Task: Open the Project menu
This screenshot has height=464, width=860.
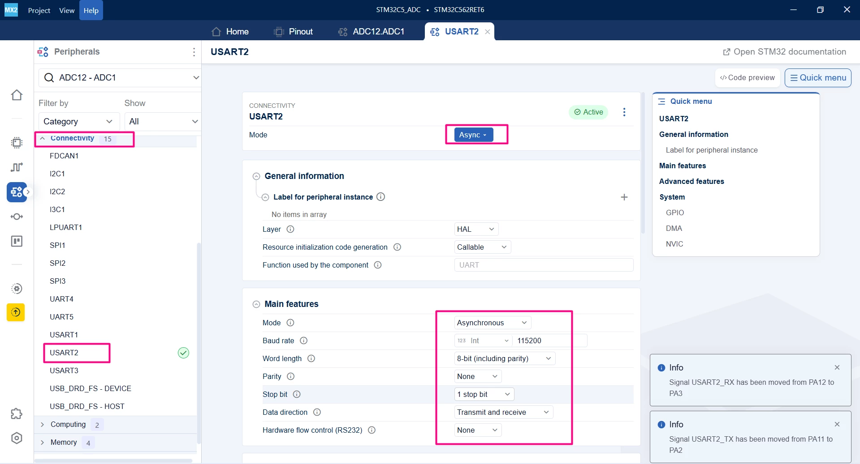Action: 39,10
